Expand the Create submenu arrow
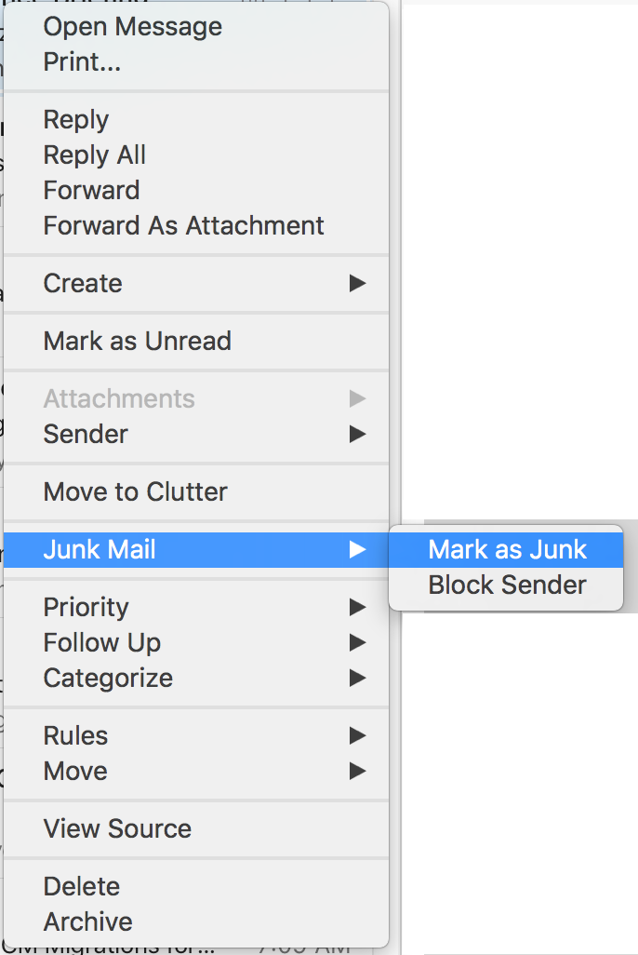Image resolution: width=638 pixels, height=955 pixels. pyautogui.click(x=357, y=283)
